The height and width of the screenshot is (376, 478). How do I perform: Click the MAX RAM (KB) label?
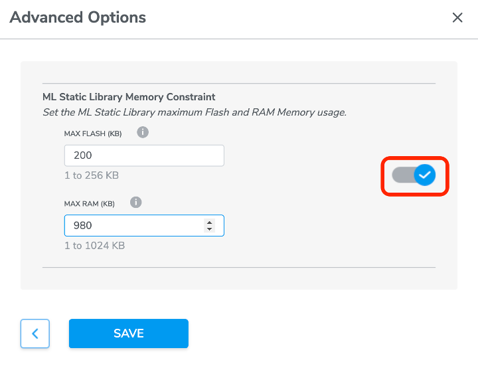click(x=90, y=204)
